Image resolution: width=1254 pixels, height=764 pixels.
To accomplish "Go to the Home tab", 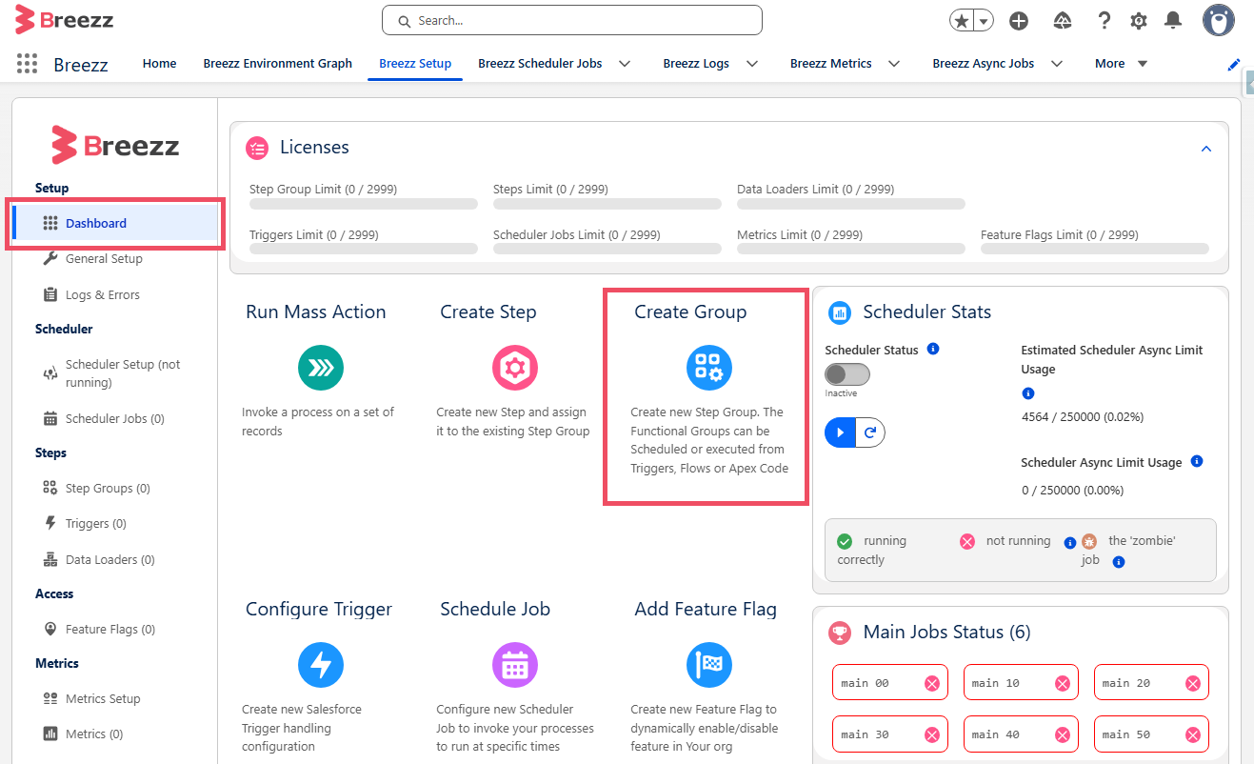I will 159,64.
